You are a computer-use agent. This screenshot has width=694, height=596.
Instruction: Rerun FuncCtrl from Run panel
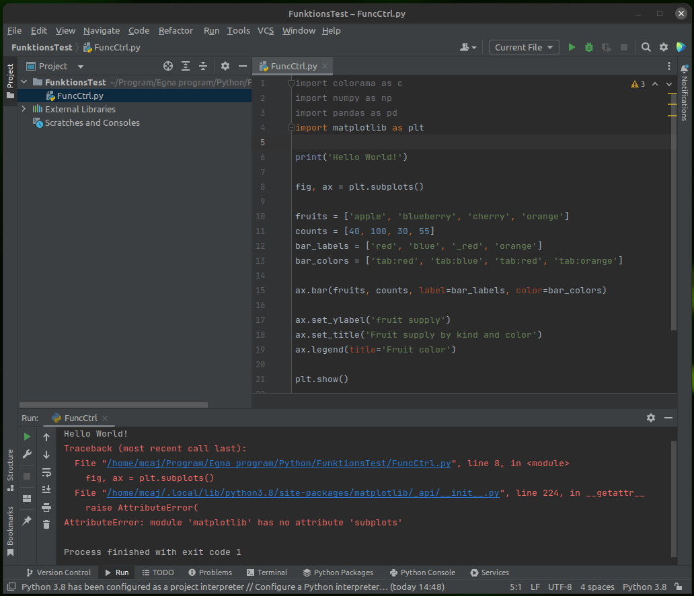pyautogui.click(x=27, y=437)
